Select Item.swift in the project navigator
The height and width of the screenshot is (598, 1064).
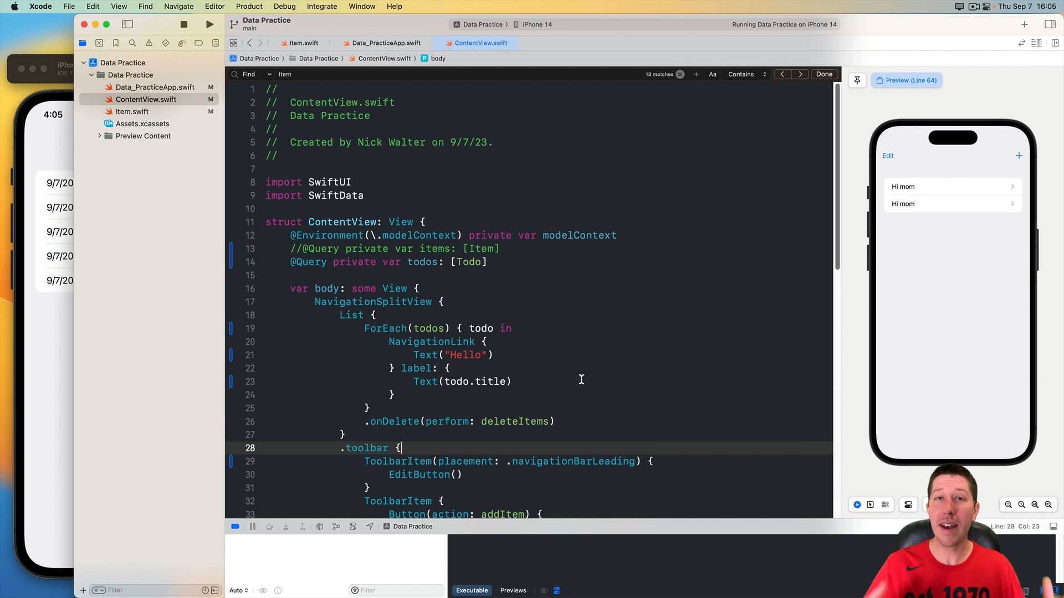click(x=126, y=112)
